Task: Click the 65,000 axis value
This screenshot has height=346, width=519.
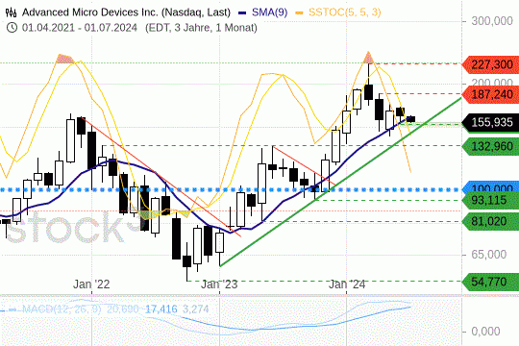Action: [x=489, y=255]
